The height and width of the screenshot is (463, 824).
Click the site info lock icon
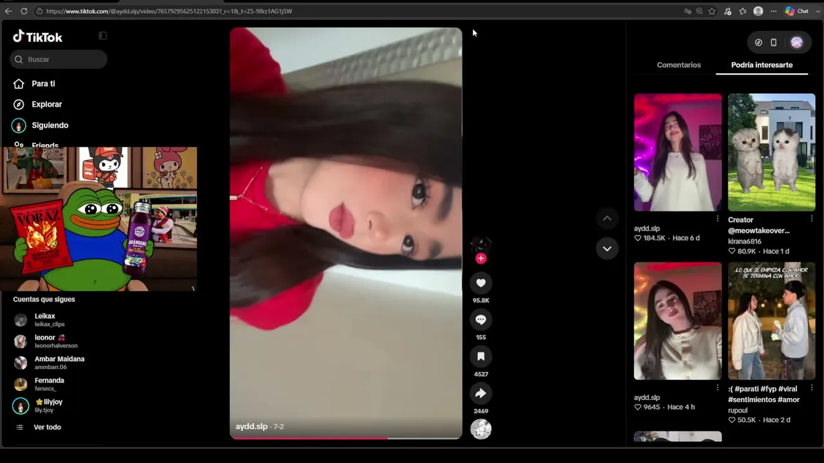click(x=39, y=11)
